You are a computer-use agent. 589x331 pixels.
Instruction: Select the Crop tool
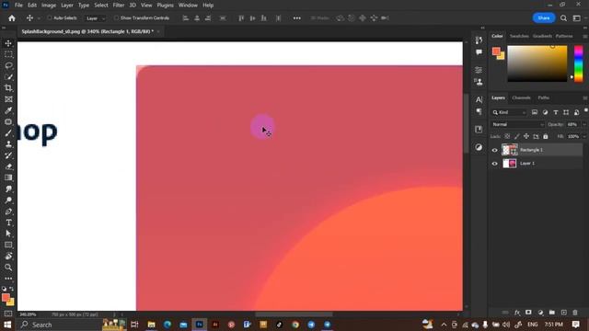coord(8,88)
